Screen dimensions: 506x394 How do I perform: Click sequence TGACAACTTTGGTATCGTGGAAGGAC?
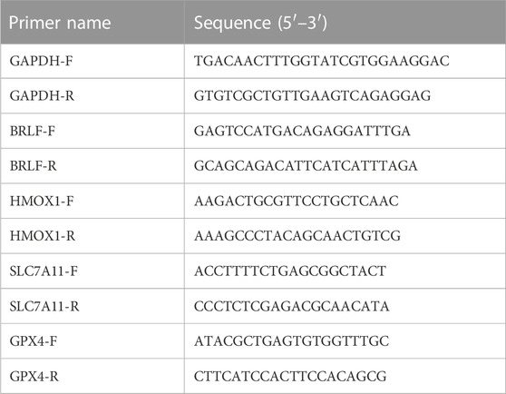(321, 61)
